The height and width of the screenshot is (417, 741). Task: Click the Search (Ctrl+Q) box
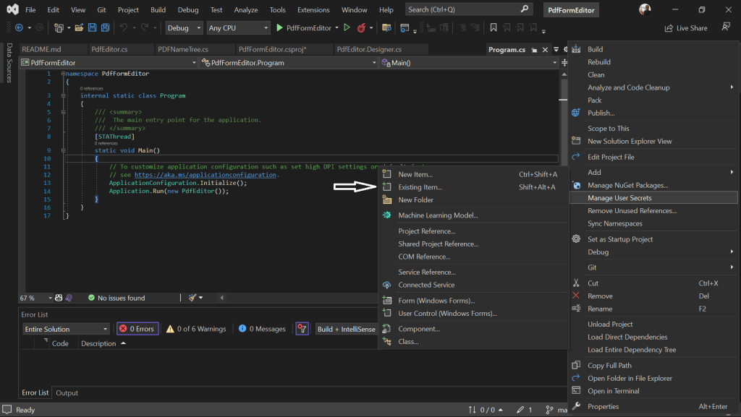[x=469, y=9]
